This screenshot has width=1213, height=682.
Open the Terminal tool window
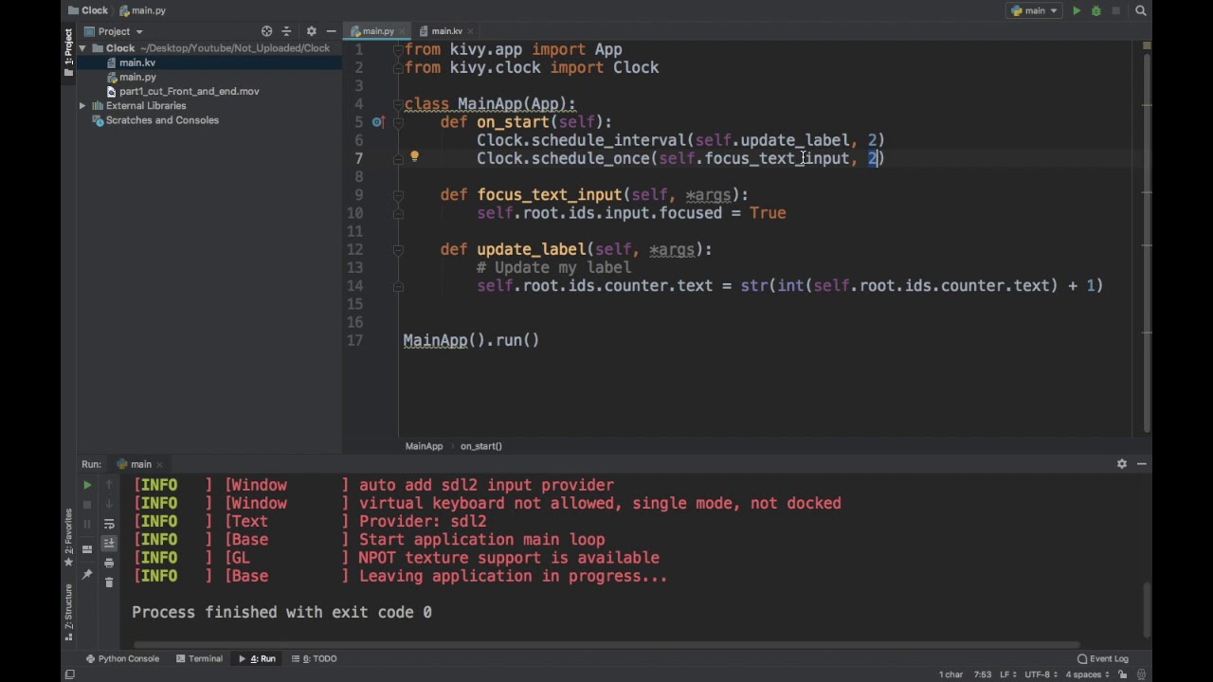(x=199, y=658)
